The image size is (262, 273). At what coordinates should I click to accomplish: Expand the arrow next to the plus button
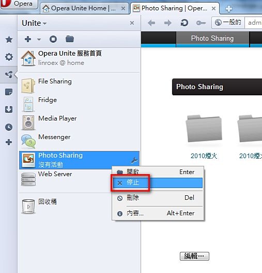tap(39, 39)
